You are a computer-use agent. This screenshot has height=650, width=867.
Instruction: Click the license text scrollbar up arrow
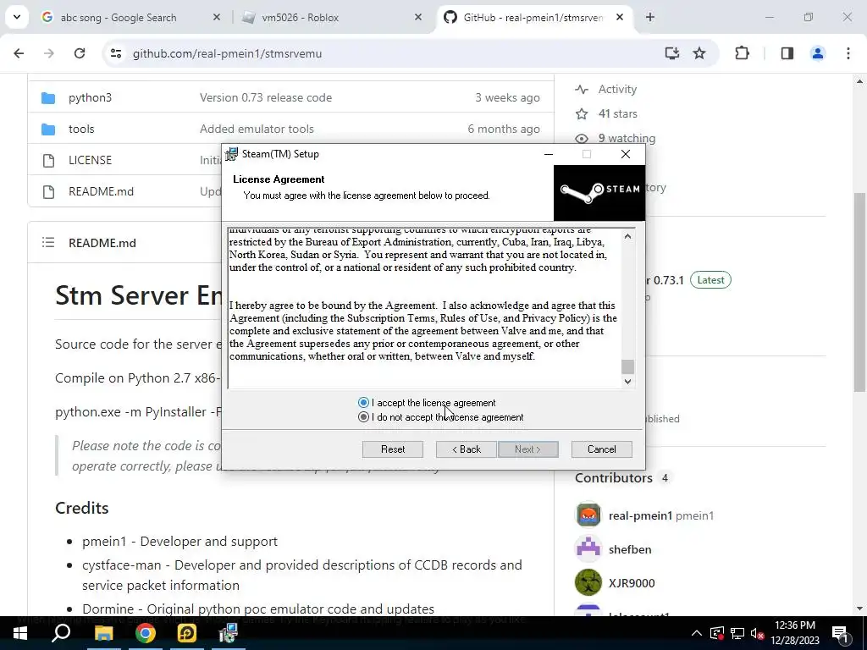[x=627, y=237]
